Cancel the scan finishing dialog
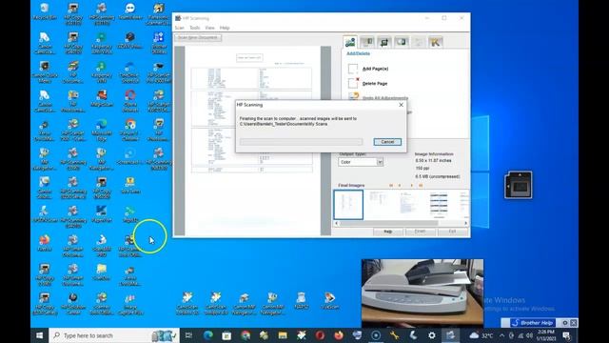Image resolution: width=609 pixels, height=343 pixels. (387, 142)
